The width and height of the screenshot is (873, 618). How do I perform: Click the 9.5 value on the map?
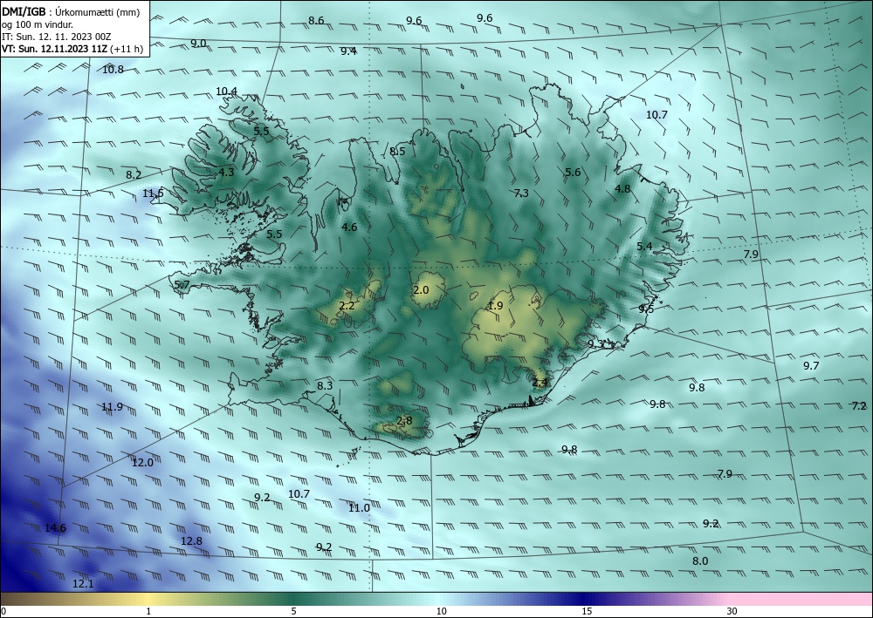pyautogui.click(x=646, y=309)
